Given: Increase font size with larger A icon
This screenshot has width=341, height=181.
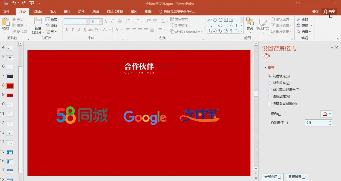Looking at the screenshot, I should (106, 21).
